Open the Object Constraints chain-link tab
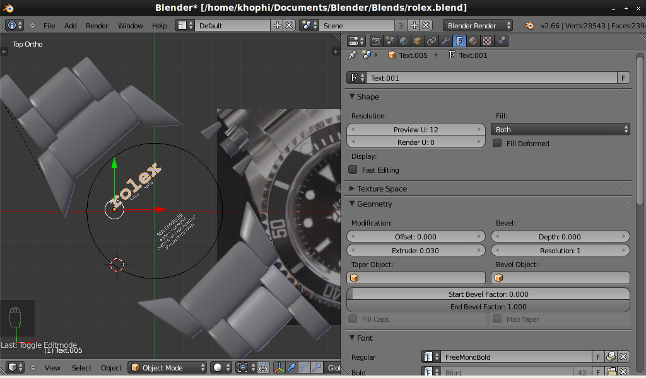646x378 pixels. point(432,41)
